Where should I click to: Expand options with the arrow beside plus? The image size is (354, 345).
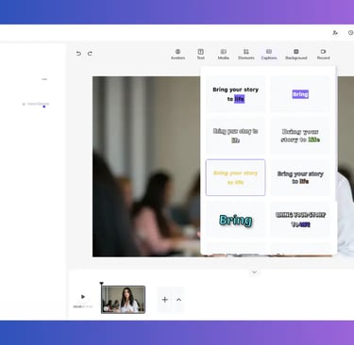coord(178,300)
